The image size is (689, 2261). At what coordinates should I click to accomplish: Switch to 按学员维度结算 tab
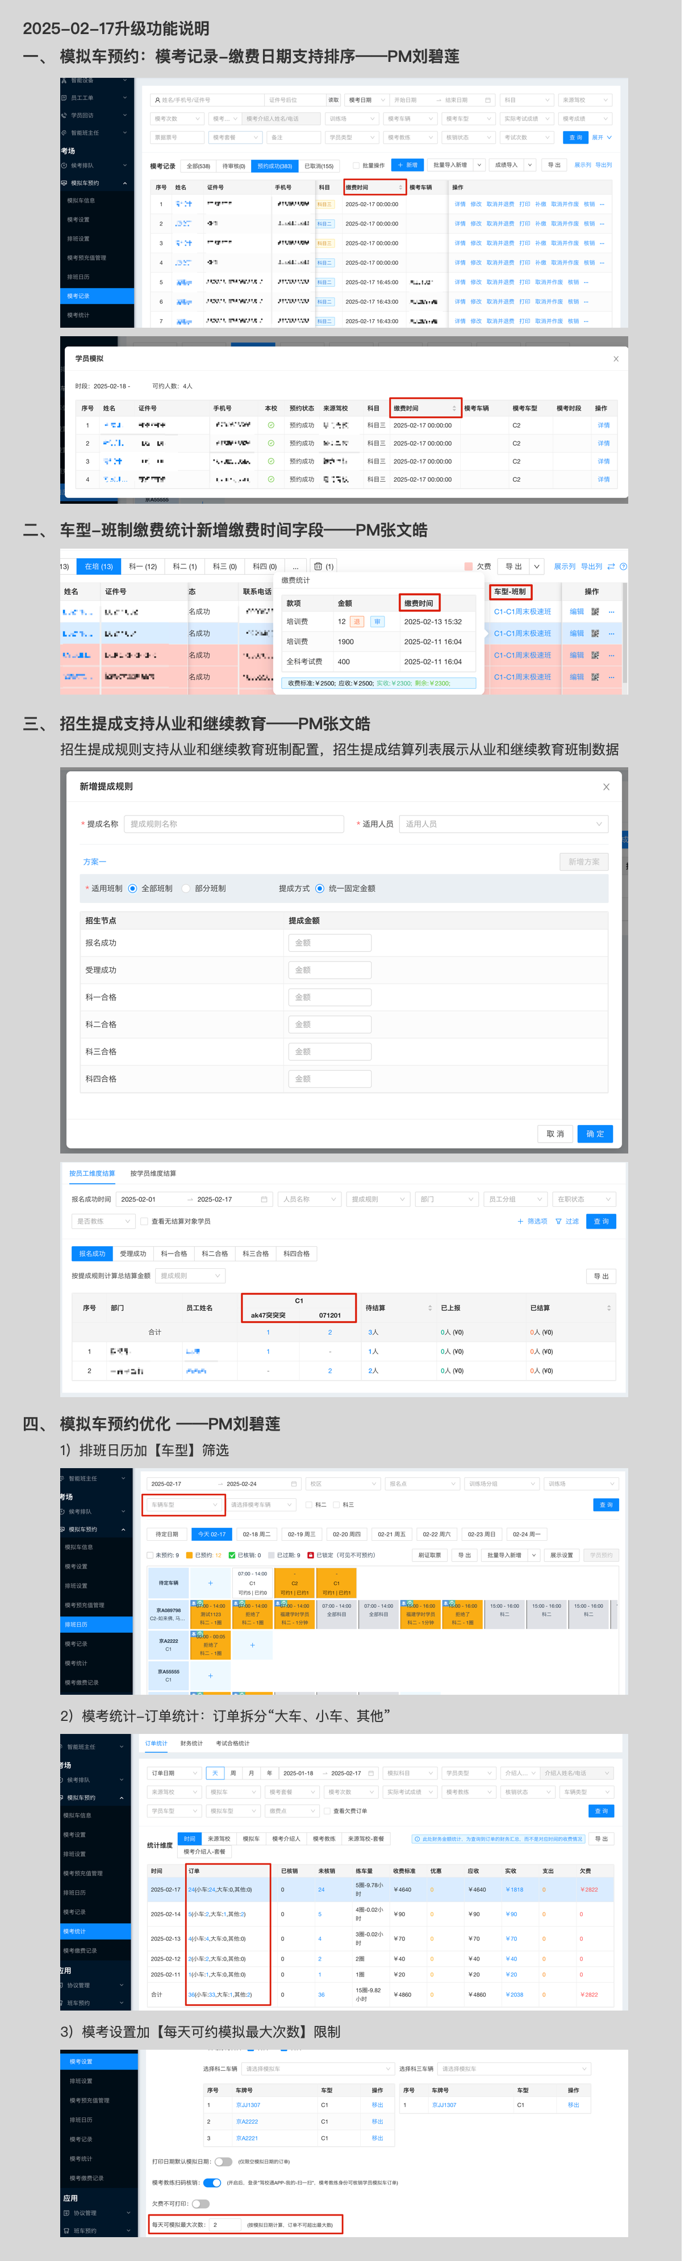pyautogui.click(x=153, y=1173)
